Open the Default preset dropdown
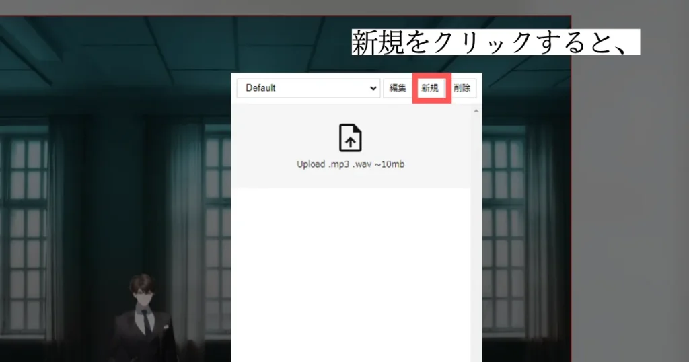The image size is (689, 362). pos(308,88)
